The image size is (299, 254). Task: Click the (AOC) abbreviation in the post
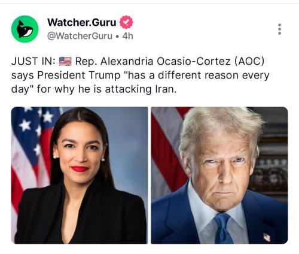pyautogui.click(x=249, y=61)
